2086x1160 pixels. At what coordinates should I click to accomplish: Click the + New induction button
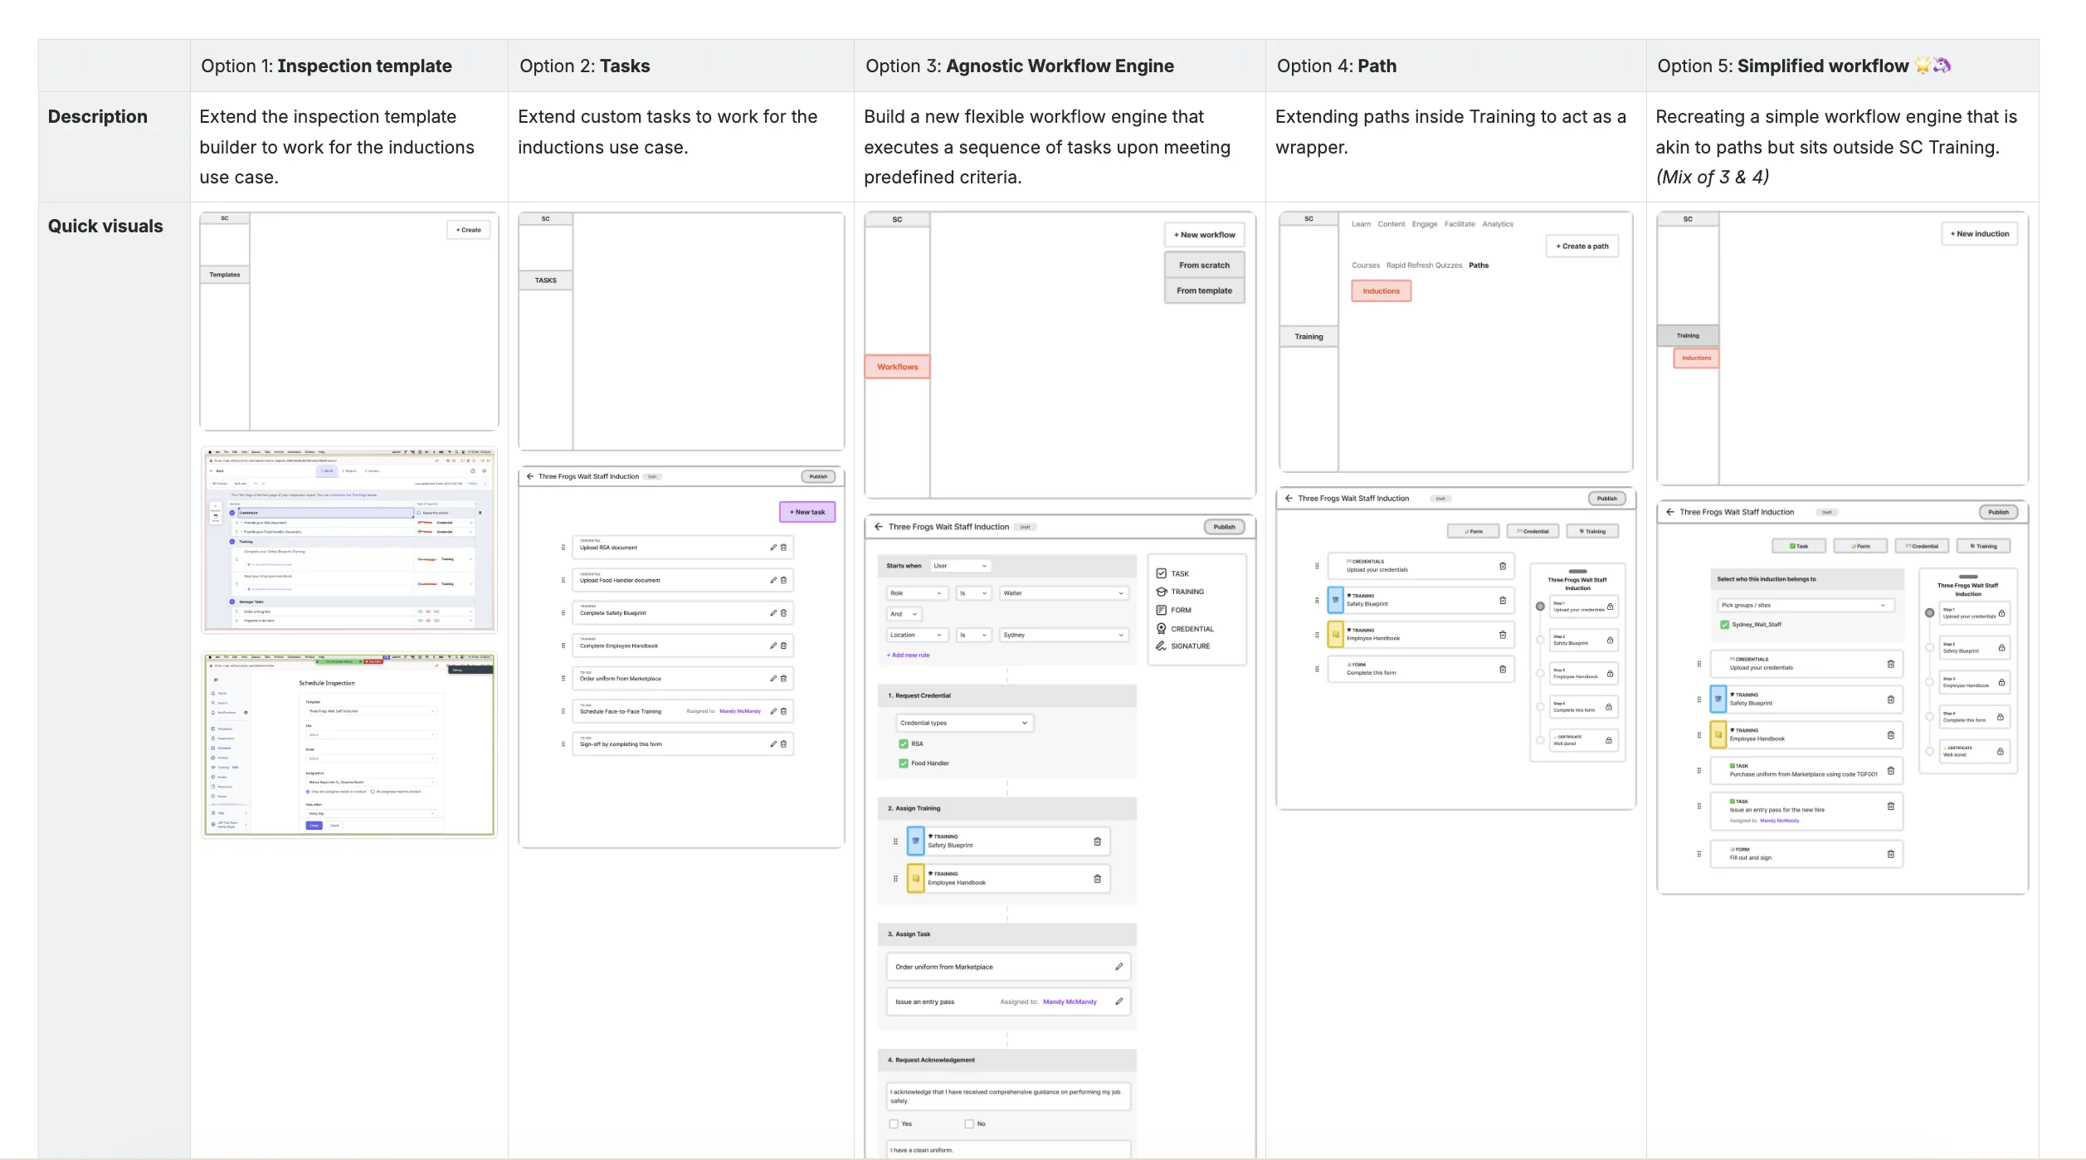click(1980, 235)
